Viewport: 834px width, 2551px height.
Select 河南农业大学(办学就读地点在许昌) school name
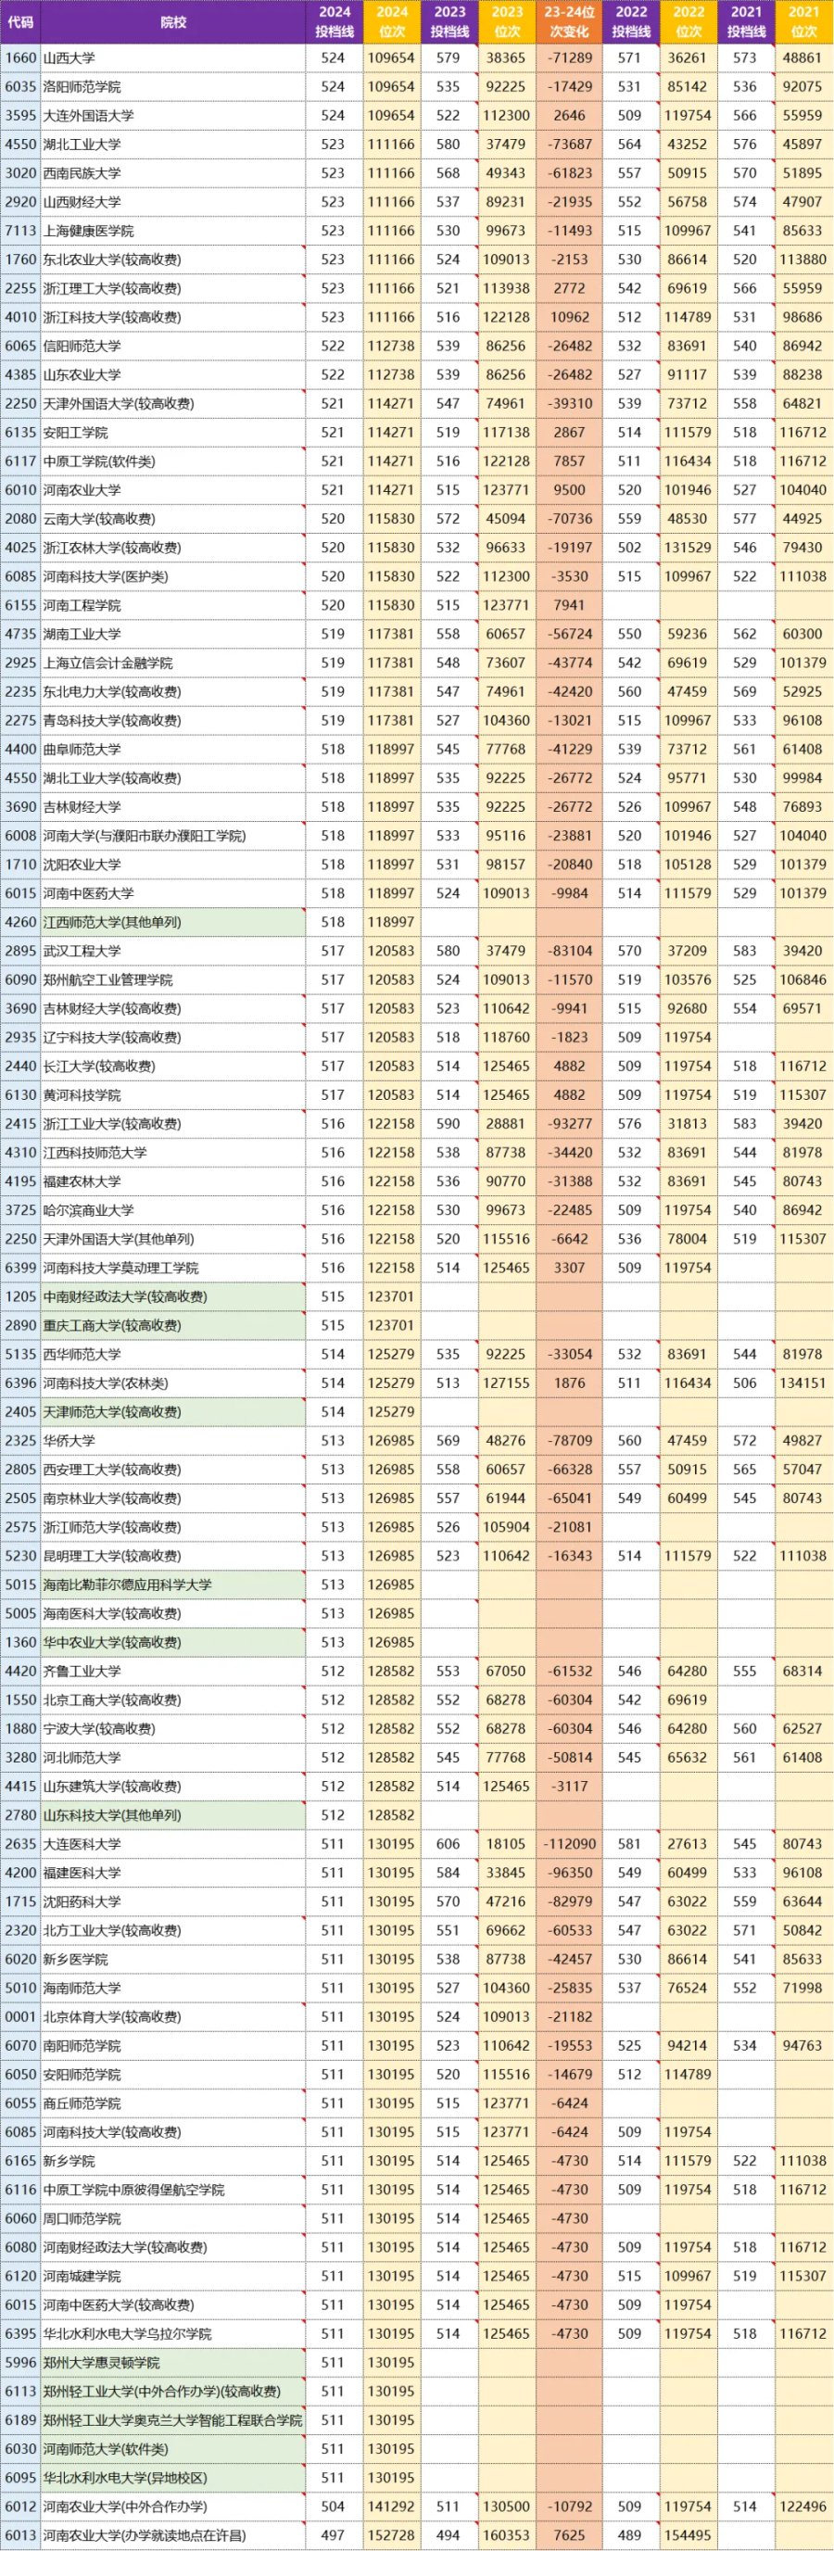pyautogui.click(x=172, y=2535)
